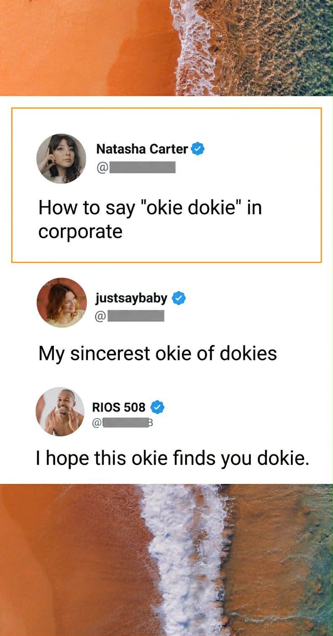Click justsaybaby's blue verified checkmark
The width and height of the screenshot is (333, 636).
(180, 298)
